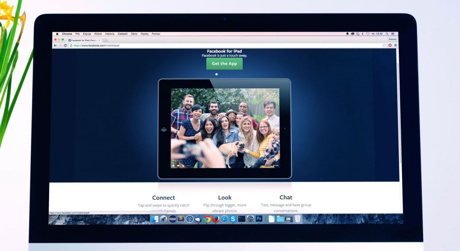Image resolution: width=460 pixels, height=251 pixels.
Task: Open the Historia menu
Action: point(110,34)
